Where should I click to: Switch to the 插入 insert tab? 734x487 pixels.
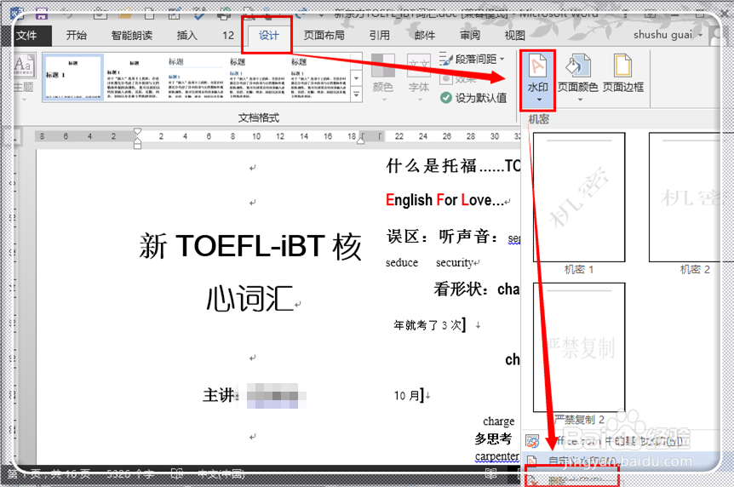click(186, 35)
